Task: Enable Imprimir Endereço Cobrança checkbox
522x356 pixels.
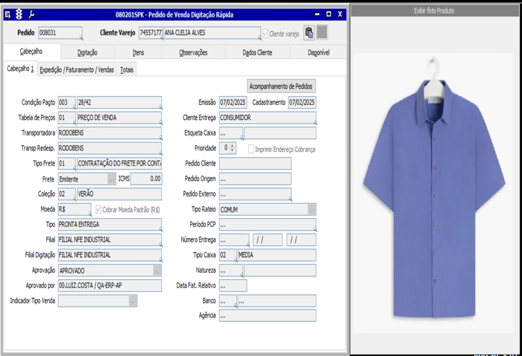Action: click(251, 149)
